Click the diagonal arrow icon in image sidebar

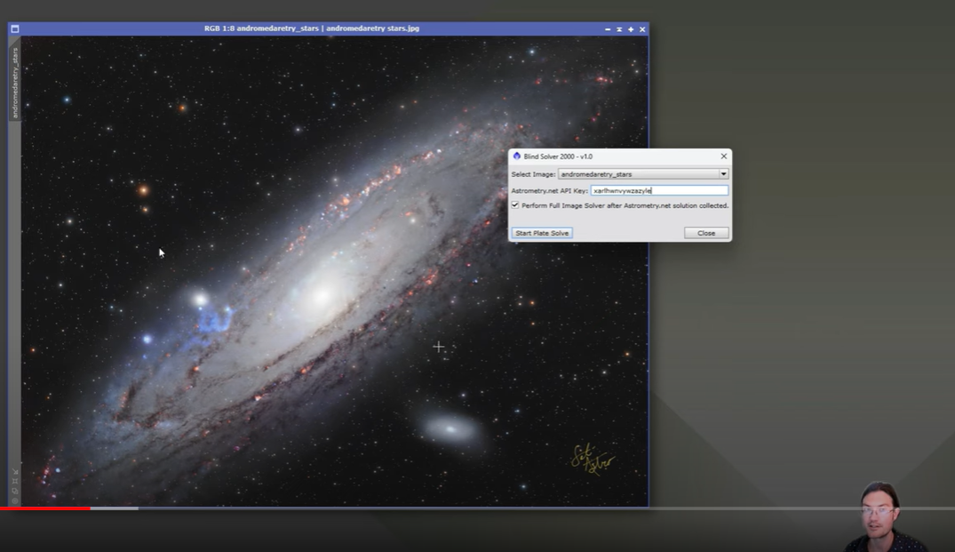15,472
